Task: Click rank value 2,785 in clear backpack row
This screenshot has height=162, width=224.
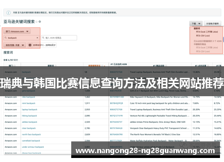Action: 87,128
